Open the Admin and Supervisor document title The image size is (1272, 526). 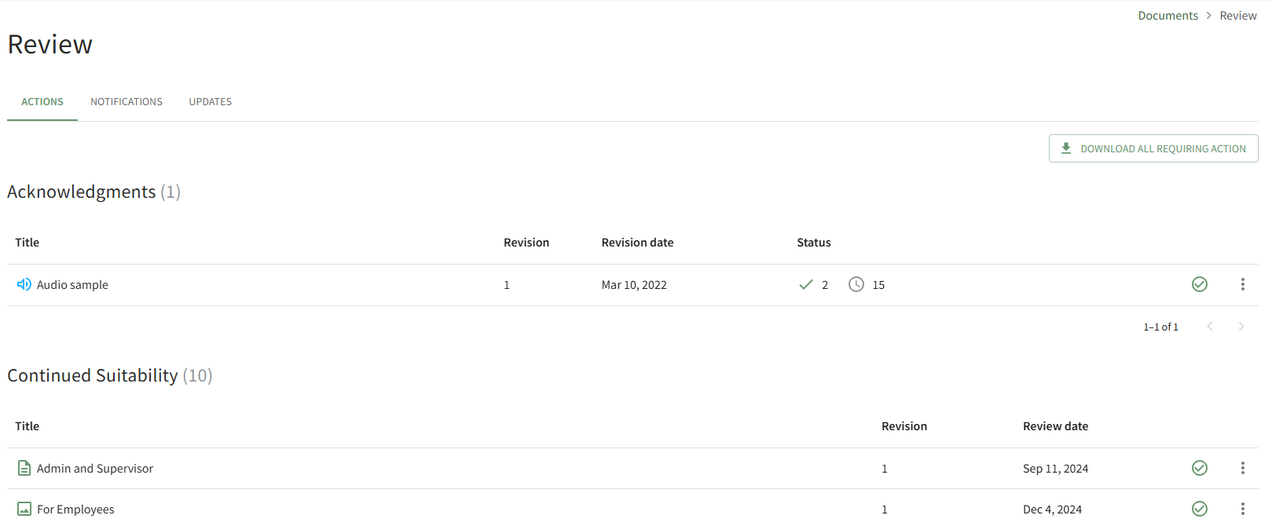click(x=95, y=469)
